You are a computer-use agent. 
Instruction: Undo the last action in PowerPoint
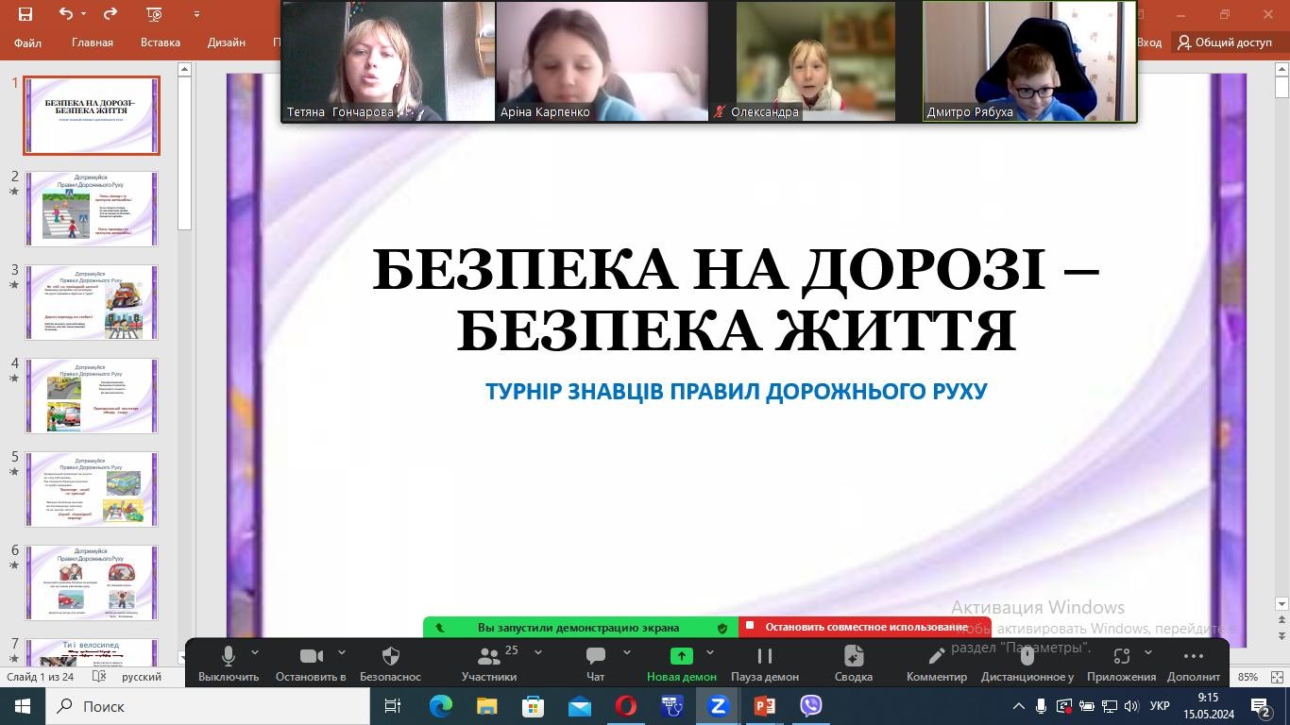click(65, 14)
